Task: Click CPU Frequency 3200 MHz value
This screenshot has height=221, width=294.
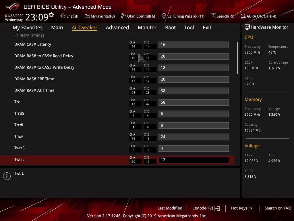Action: pos(252,52)
